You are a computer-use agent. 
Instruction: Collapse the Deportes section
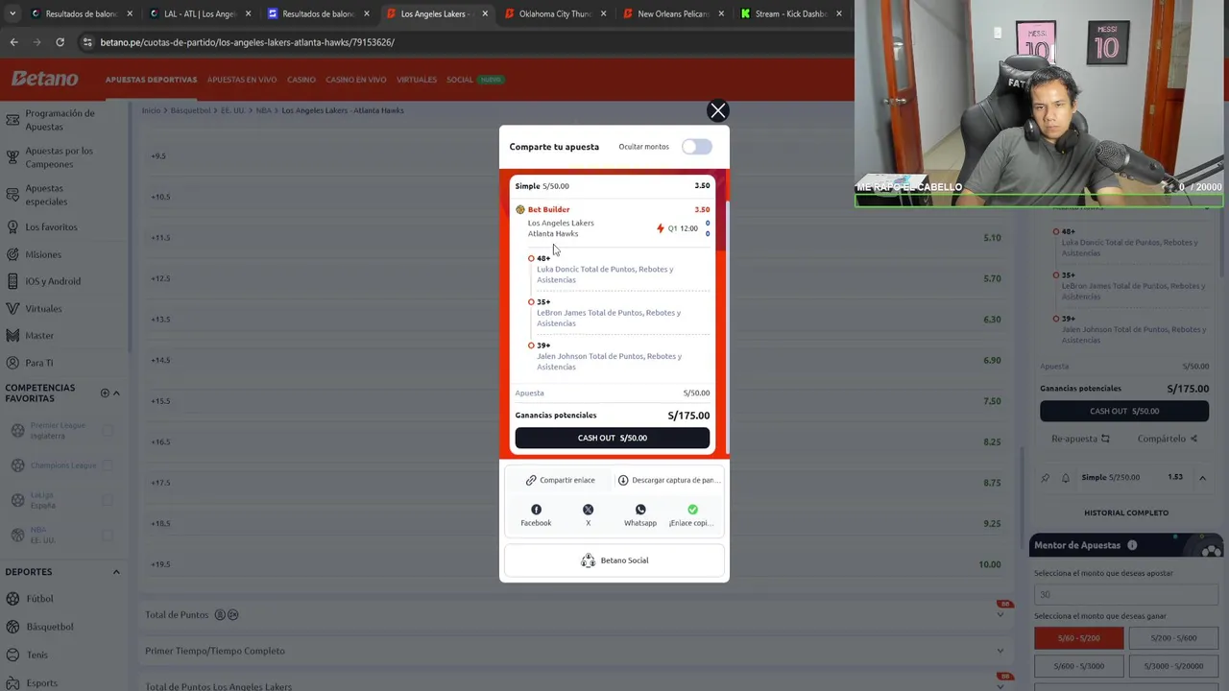click(116, 572)
